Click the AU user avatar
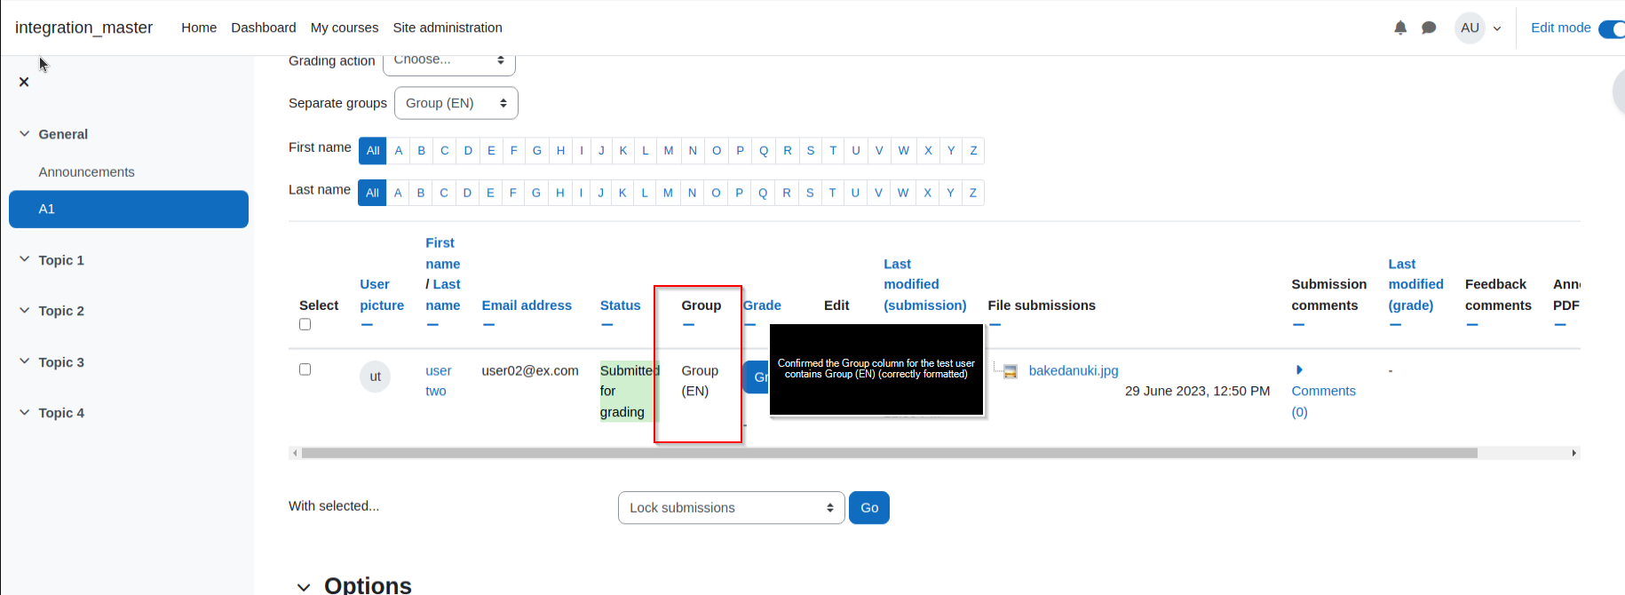The width and height of the screenshot is (1625, 595). pos(1470,28)
